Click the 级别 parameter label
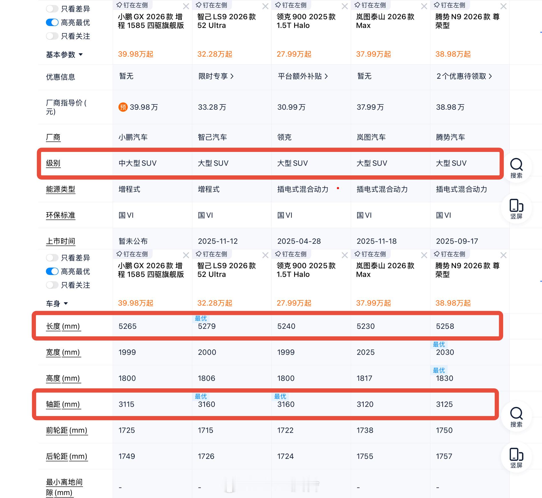This screenshot has height=498, width=542. (53, 163)
